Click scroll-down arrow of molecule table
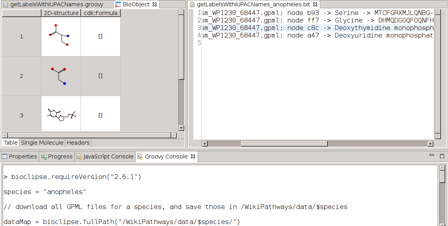Image resolution: width=448 pixels, height=226 pixels. (181, 128)
